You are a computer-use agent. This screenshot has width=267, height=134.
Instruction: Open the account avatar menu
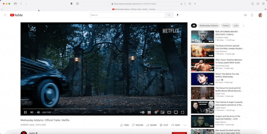260,15
